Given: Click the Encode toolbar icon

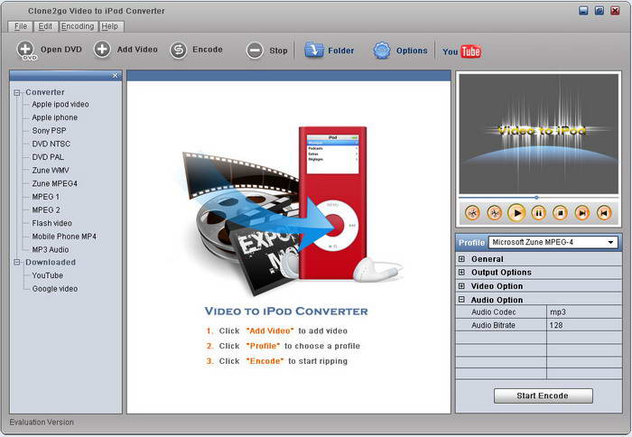Looking at the screenshot, I should pyautogui.click(x=178, y=51).
